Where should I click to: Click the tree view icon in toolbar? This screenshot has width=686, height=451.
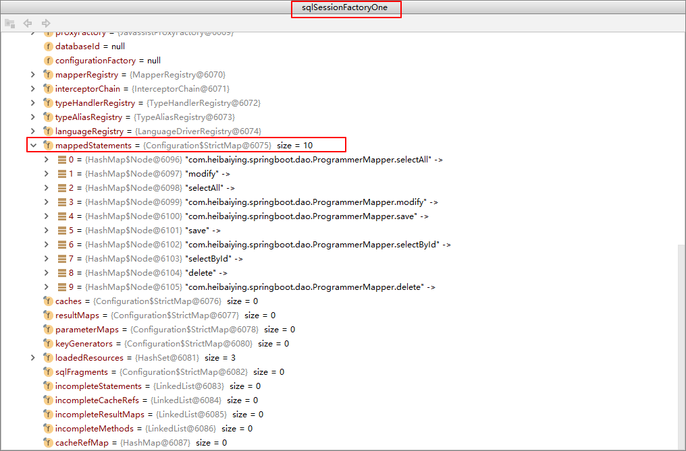pos(9,23)
